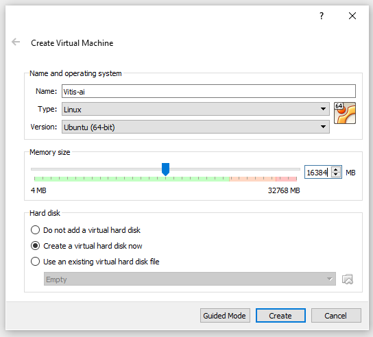
Task: Click the Ubuntu 64-bit OS icon
Action: tap(345, 113)
